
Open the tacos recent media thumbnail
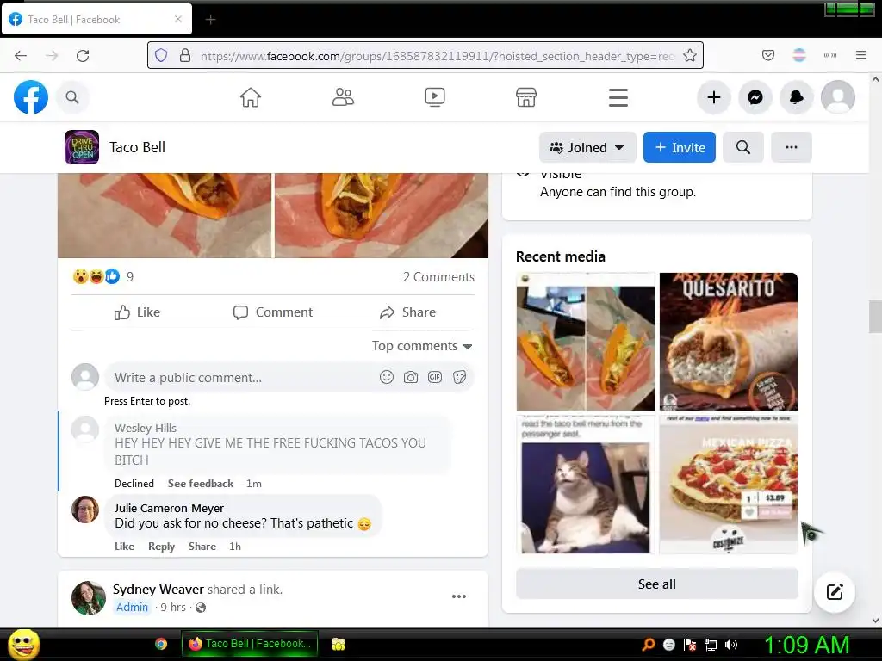pyautogui.click(x=586, y=341)
